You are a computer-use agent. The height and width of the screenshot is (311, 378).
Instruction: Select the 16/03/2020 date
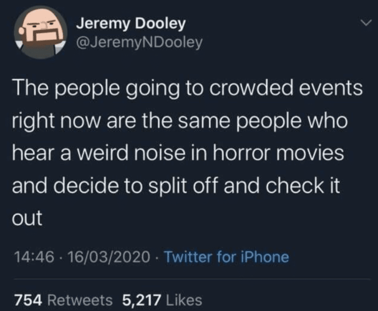109,257
